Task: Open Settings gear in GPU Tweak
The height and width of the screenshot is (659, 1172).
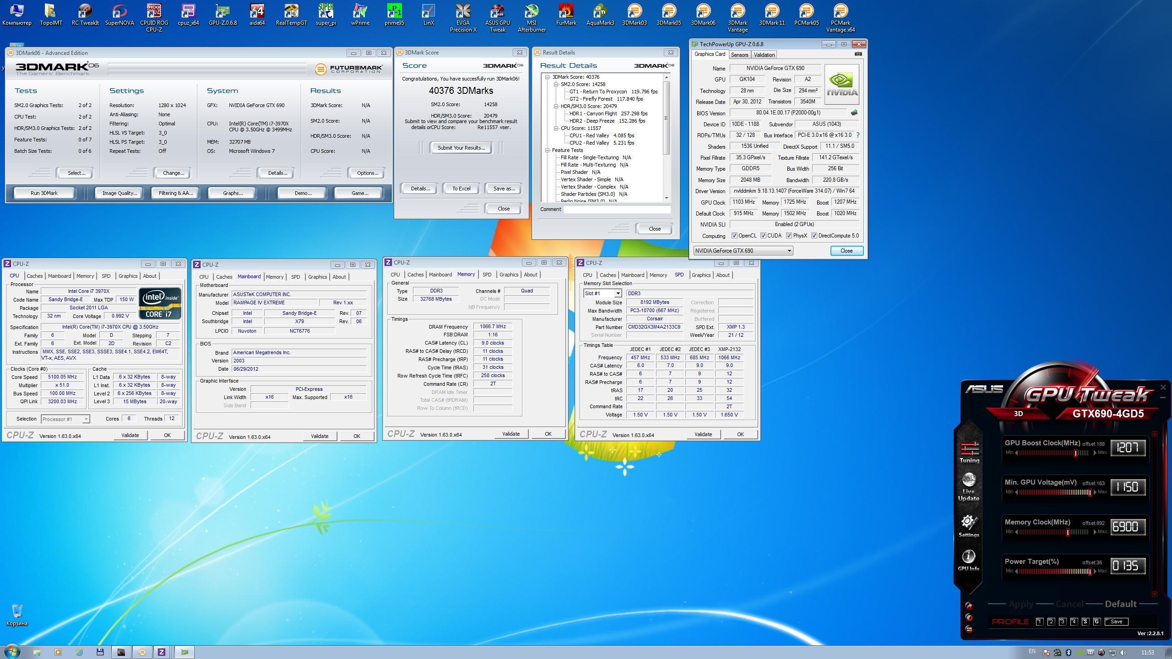Action: tap(969, 526)
